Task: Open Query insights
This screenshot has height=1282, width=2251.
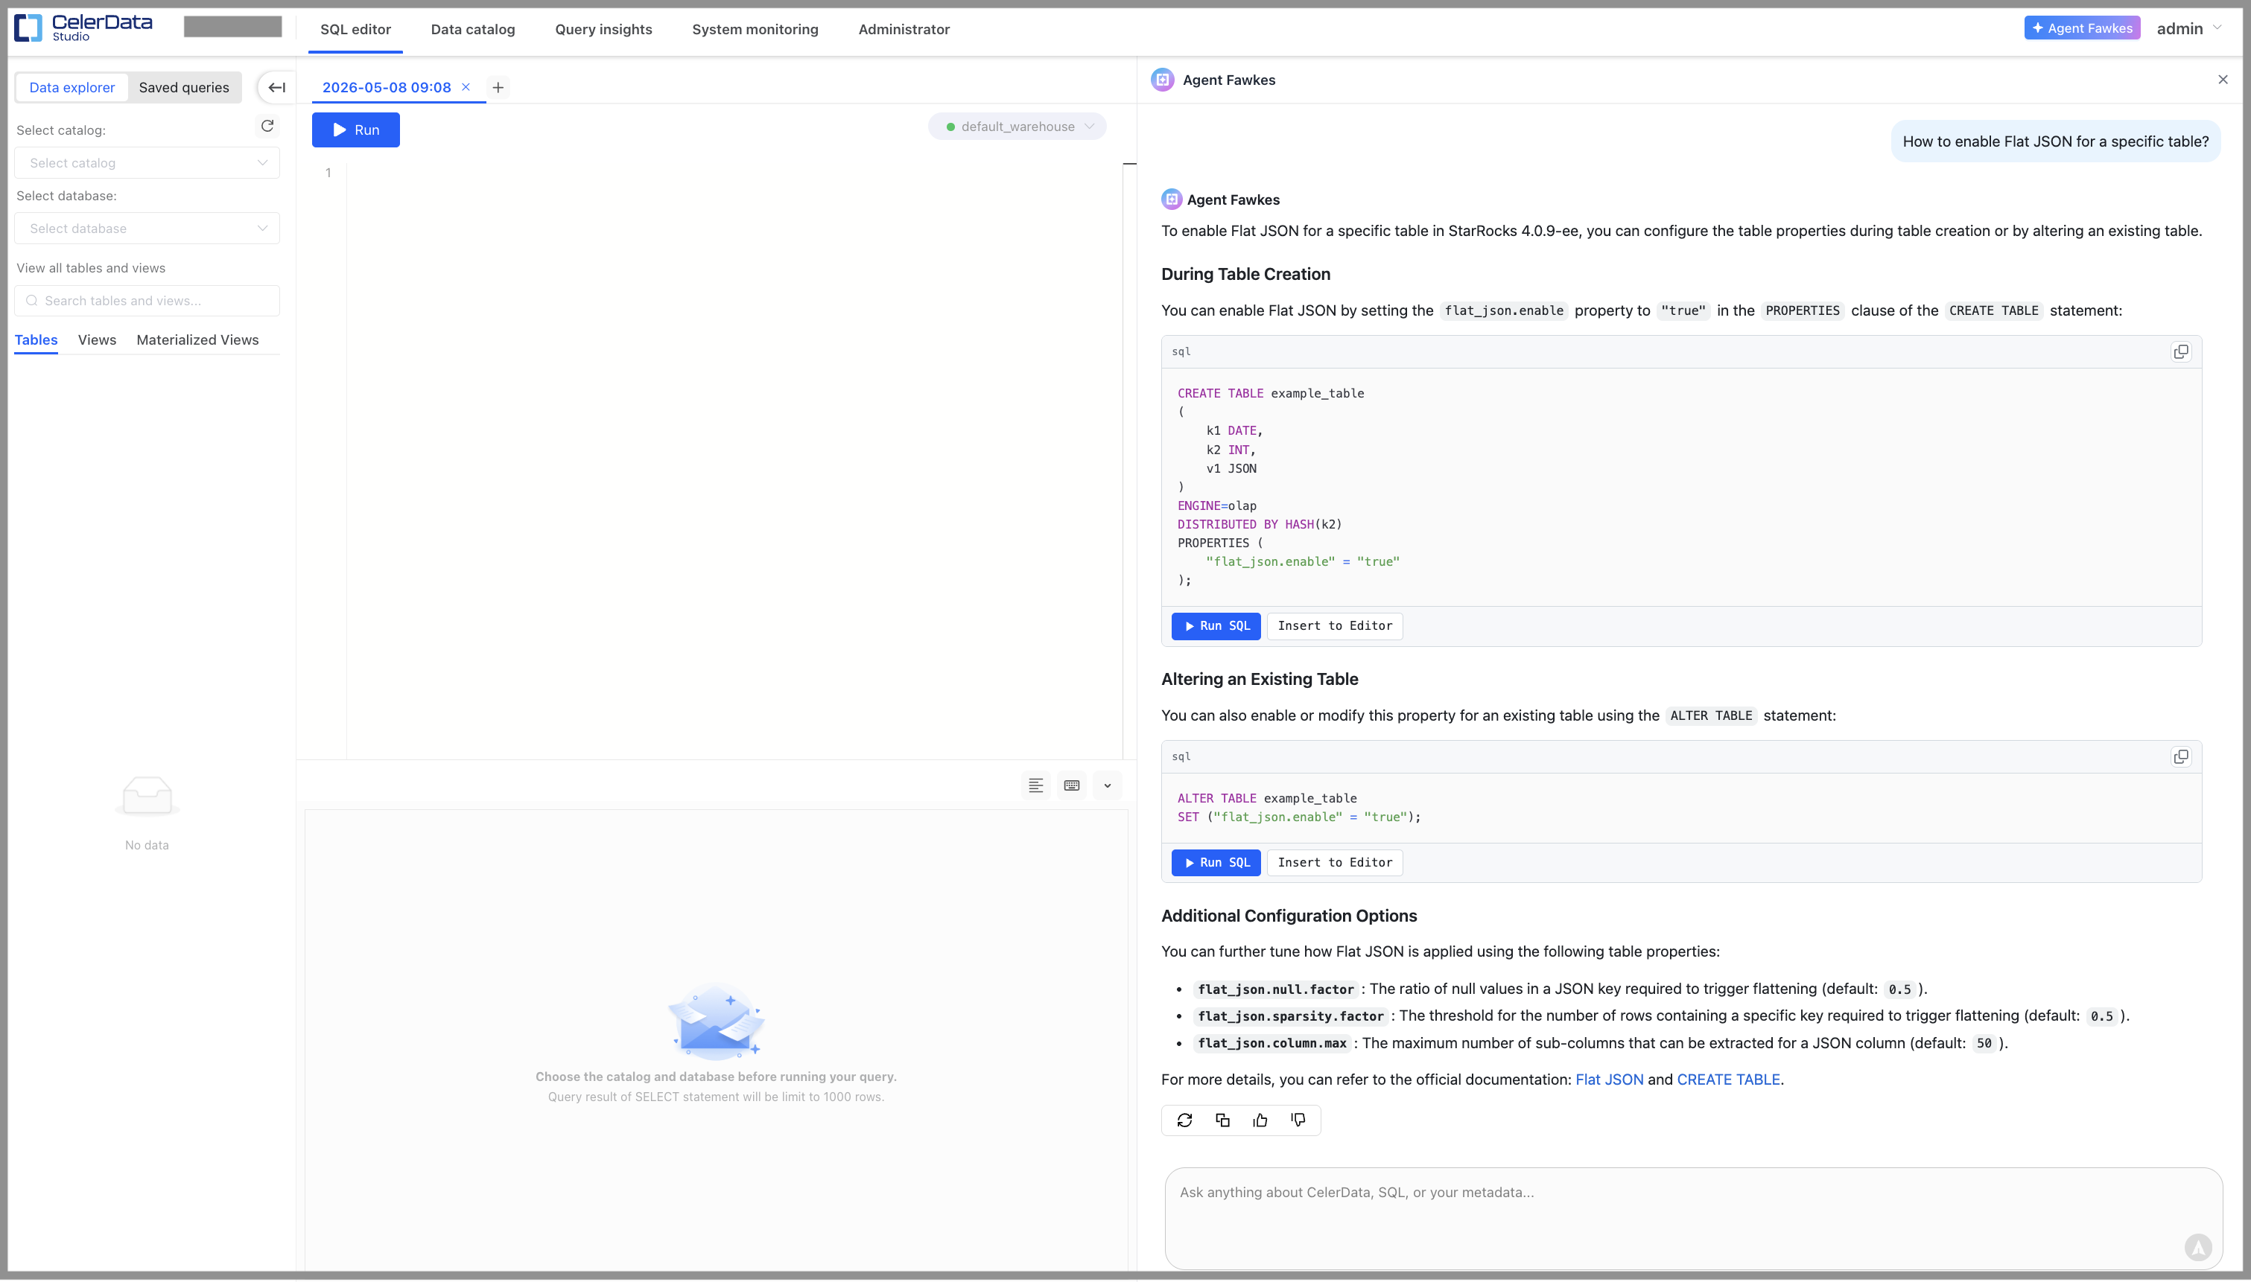Action: click(x=603, y=29)
